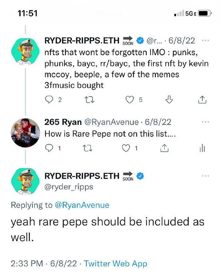View analytics for 265 Ryan's tweet
Screen dimensions: 221x276
click(202, 148)
